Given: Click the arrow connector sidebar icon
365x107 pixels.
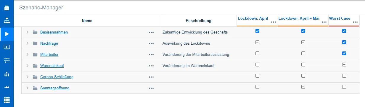Looking at the screenshot, I should tap(7, 87).
